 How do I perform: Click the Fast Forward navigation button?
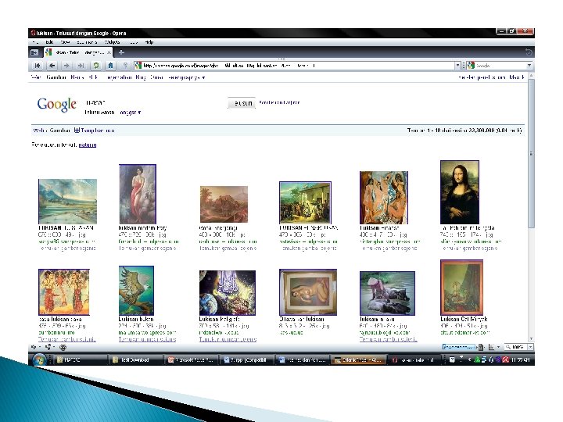81,66
